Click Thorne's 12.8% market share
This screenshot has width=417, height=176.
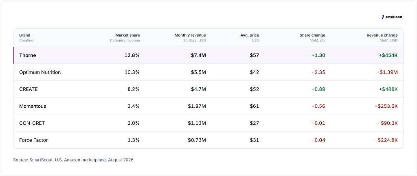132,55
